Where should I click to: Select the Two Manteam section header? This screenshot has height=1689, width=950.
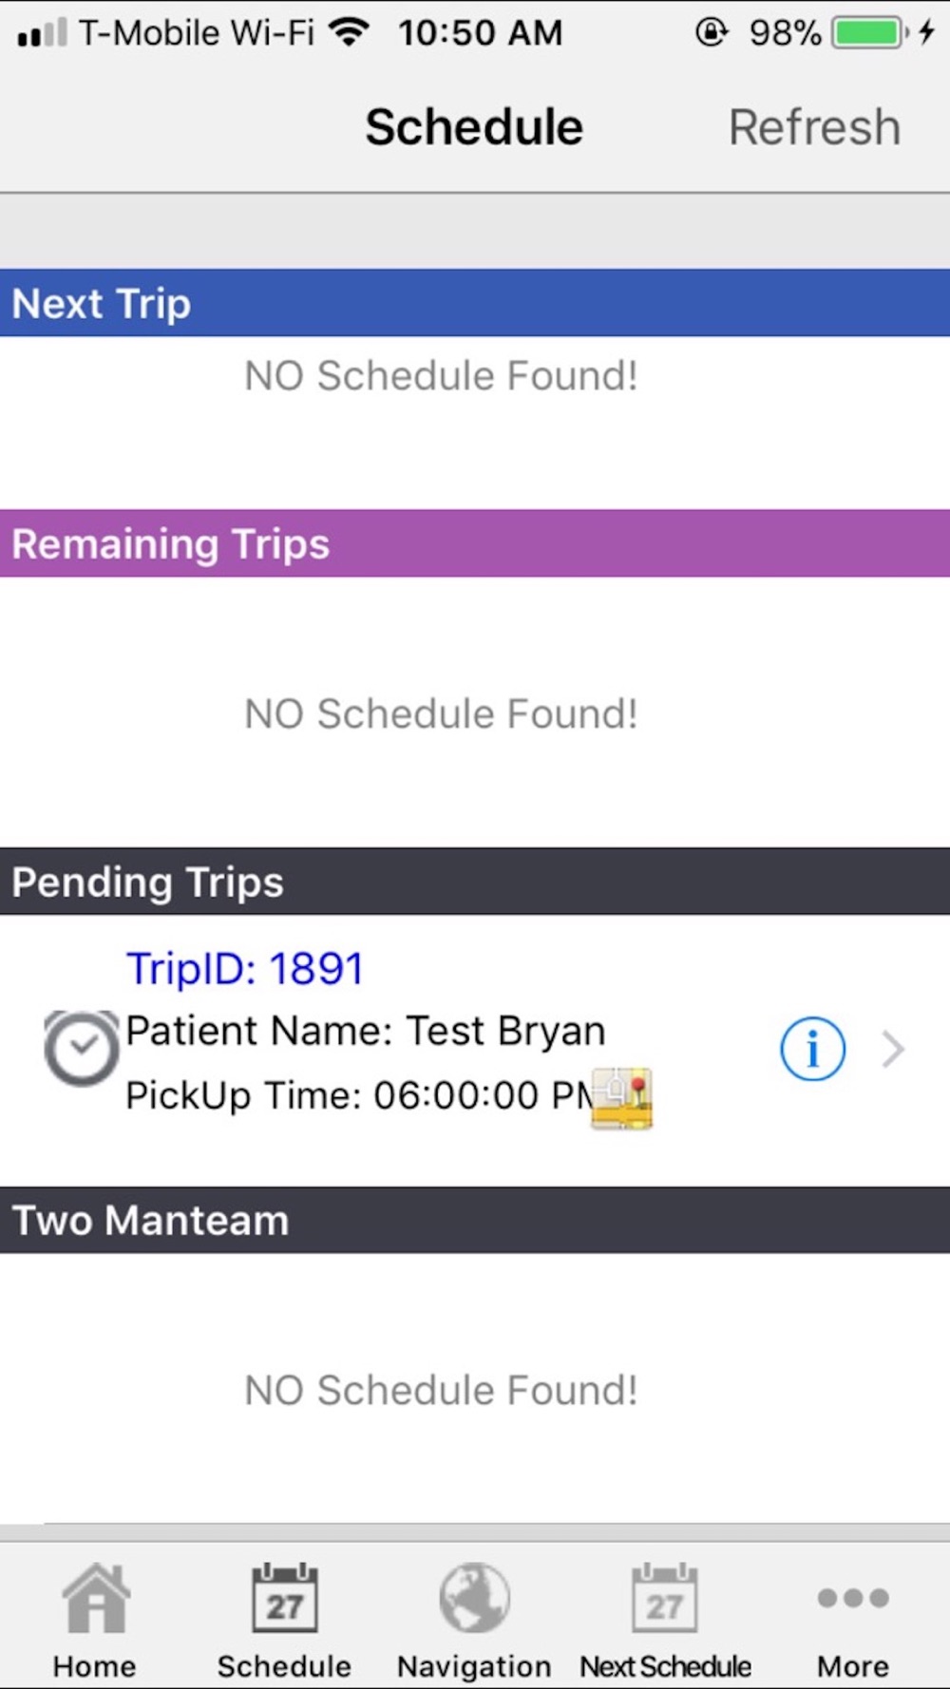pos(475,1220)
